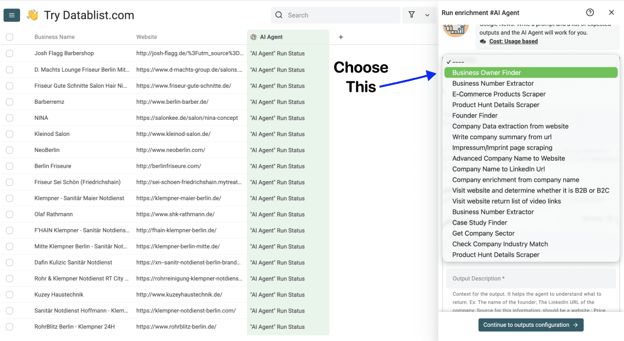Screen dimensions: 624x341
Task: Click the plus icon to add a column
Action: (341, 37)
